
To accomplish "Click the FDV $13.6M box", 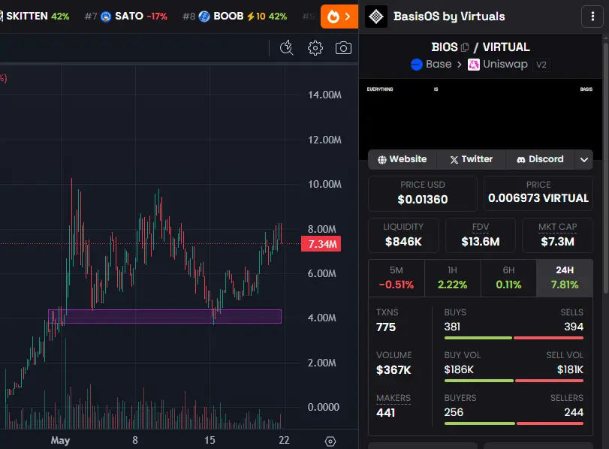I will click(481, 235).
